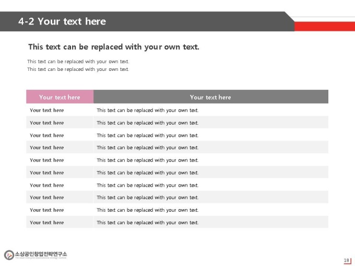Viewport: 355px width, 266px height.
Task: Select the bold heading 'This text can be replaced'
Action: coord(114,47)
